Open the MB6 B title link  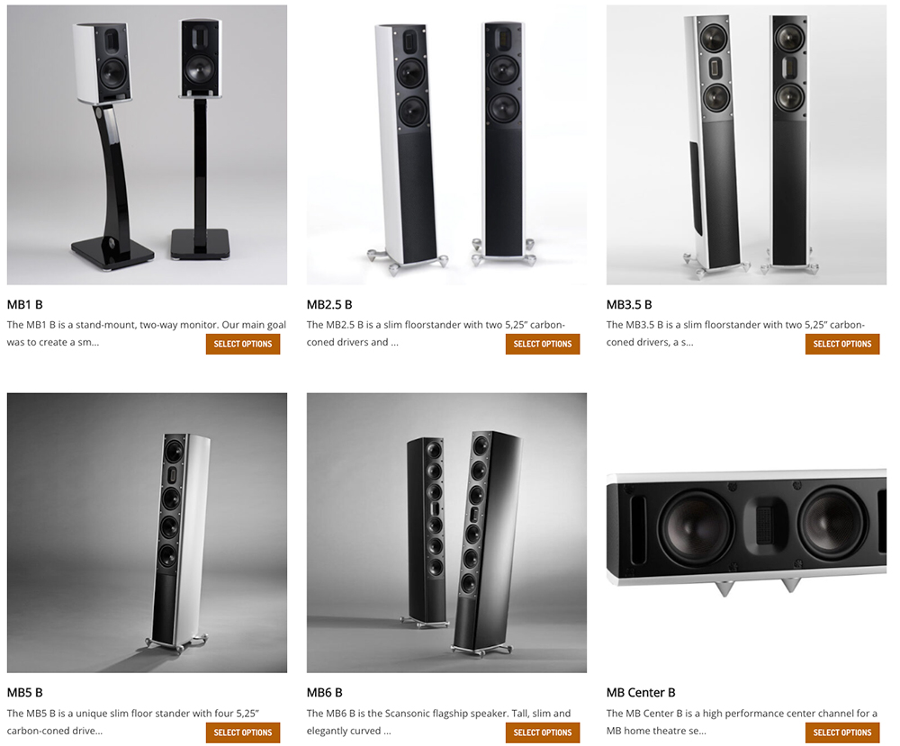[324, 693]
